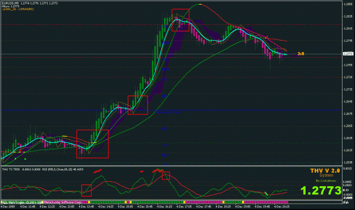Click the 1.2595 price axis label
This screenshot has width=355, height=210.
point(348,162)
